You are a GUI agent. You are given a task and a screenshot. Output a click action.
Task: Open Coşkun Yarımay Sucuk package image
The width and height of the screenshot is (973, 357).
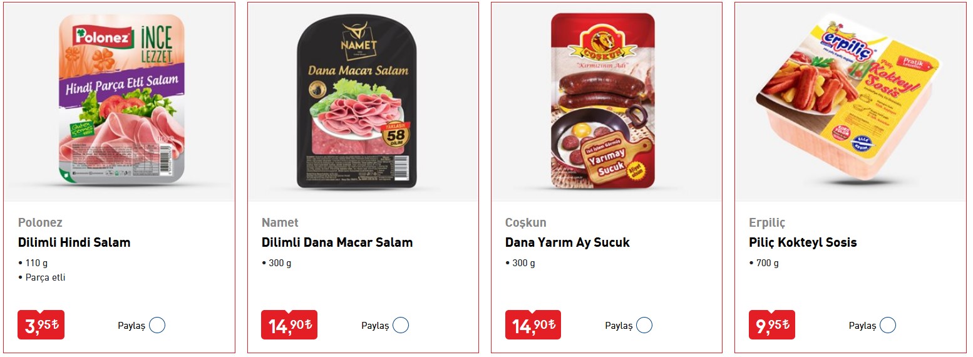coord(602,101)
